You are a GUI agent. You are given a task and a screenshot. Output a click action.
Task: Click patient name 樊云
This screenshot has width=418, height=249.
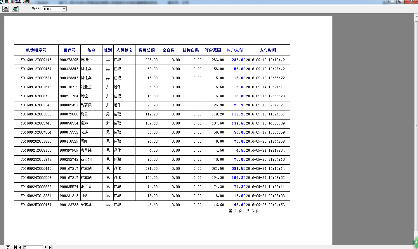tap(84, 114)
